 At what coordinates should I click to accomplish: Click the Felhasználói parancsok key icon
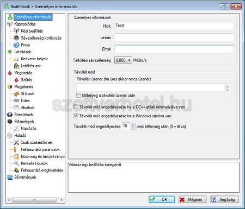(x=15, y=149)
